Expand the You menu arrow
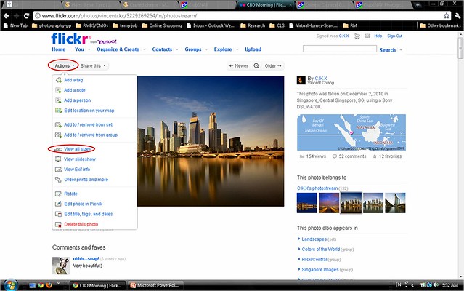Image resolution: width=464 pixels, height=291 pixels. point(89,49)
